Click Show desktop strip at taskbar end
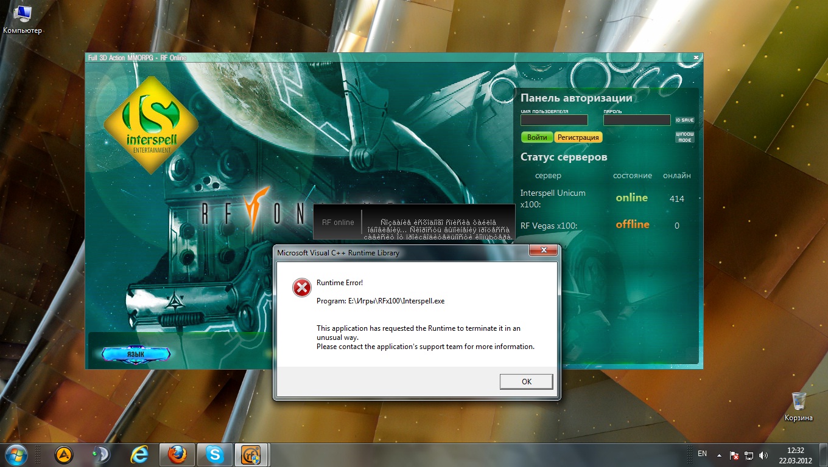The width and height of the screenshot is (828, 467). [823, 455]
